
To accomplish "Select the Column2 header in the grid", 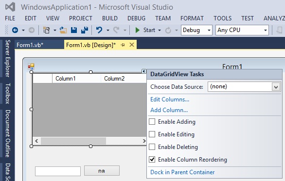I will tap(124, 79).
